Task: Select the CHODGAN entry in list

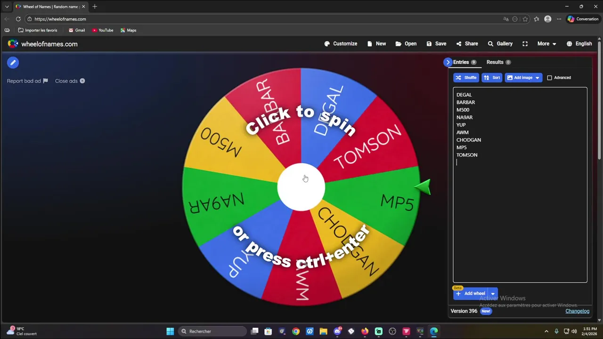Action: click(469, 140)
